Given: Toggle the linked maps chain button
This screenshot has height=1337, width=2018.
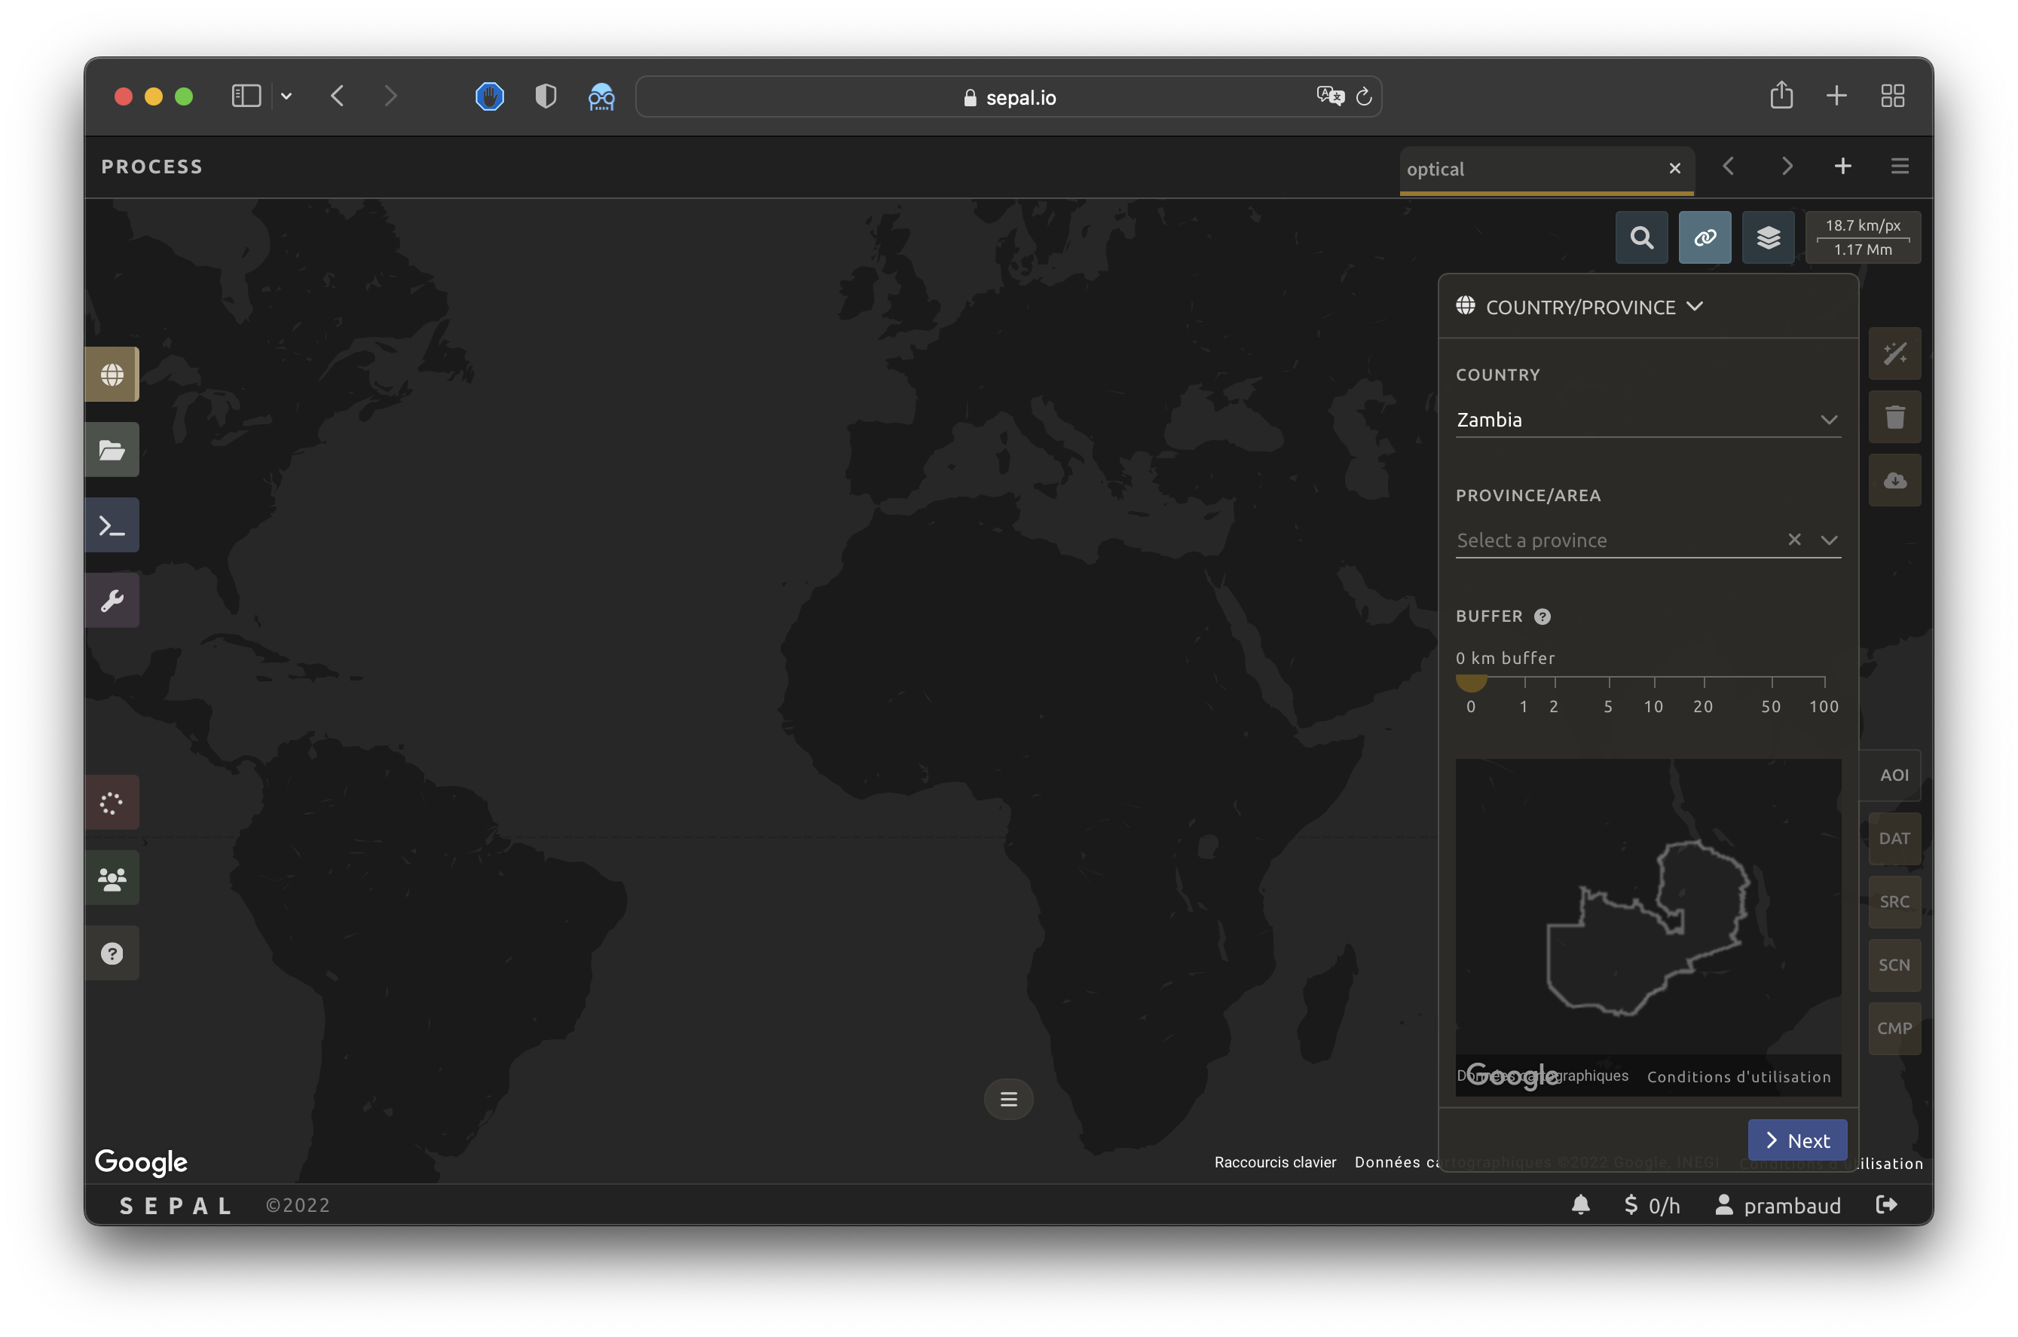Looking at the screenshot, I should [1705, 237].
